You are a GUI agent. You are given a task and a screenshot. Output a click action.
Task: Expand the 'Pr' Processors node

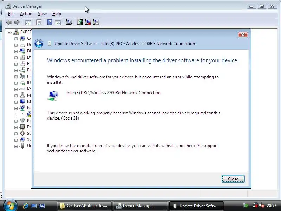(x=16, y=127)
